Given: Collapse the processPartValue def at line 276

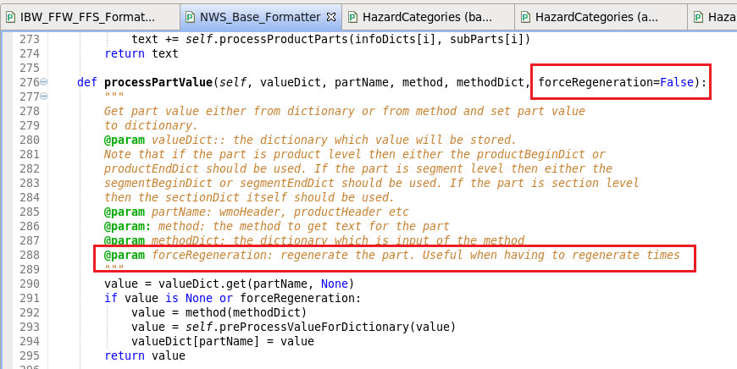Looking at the screenshot, I should pyautogui.click(x=44, y=82).
